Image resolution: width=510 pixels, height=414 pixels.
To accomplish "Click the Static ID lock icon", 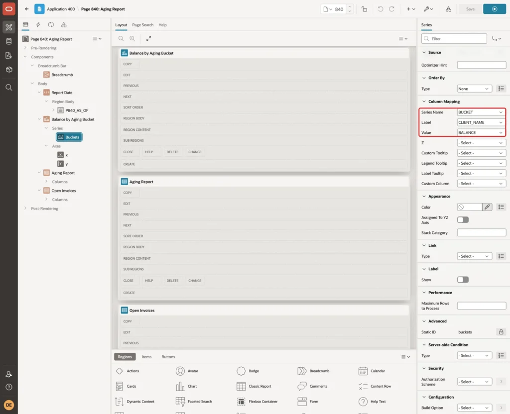I will (501, 332).
